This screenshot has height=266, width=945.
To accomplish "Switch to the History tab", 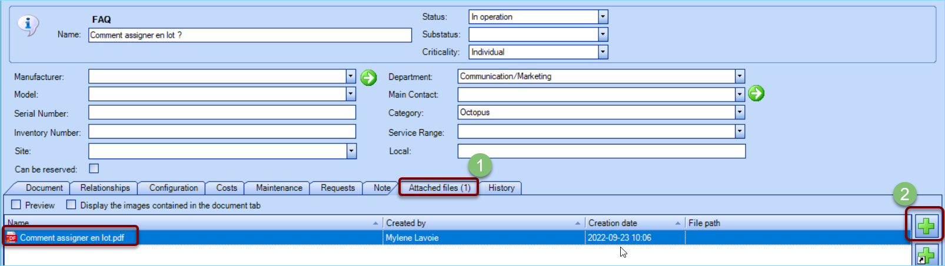I will pyautogui.click(x=501, y=188).
